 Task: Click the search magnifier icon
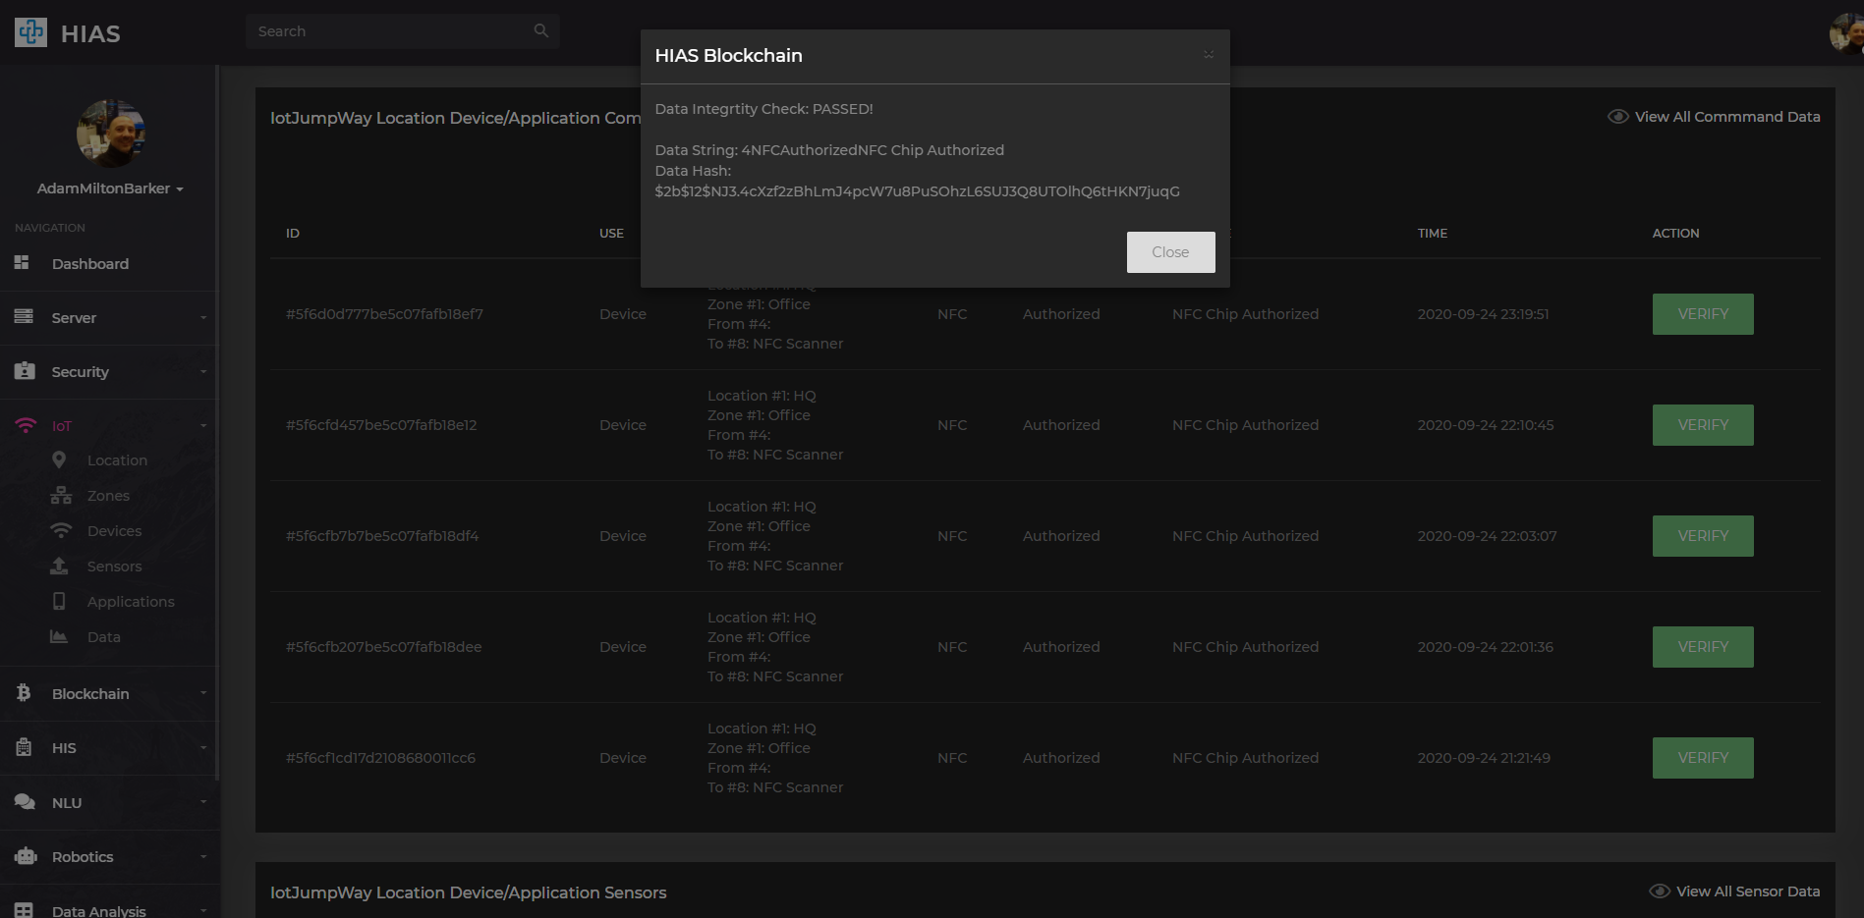pyautogui.click(x=541, y=31)
